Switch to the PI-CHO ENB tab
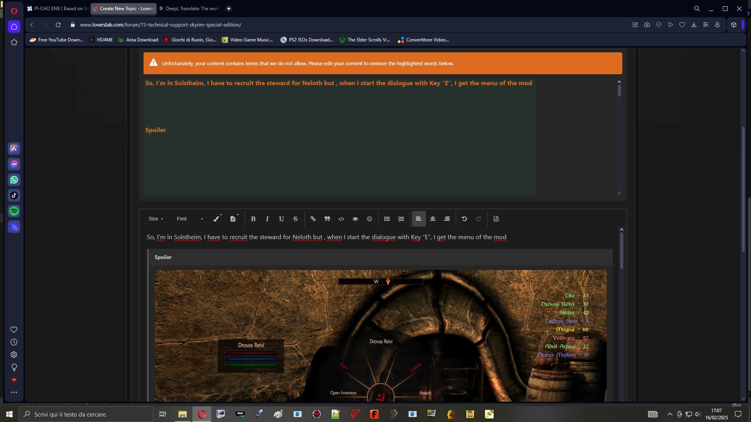This screenshot has width=751, height=422. (57, 9)
